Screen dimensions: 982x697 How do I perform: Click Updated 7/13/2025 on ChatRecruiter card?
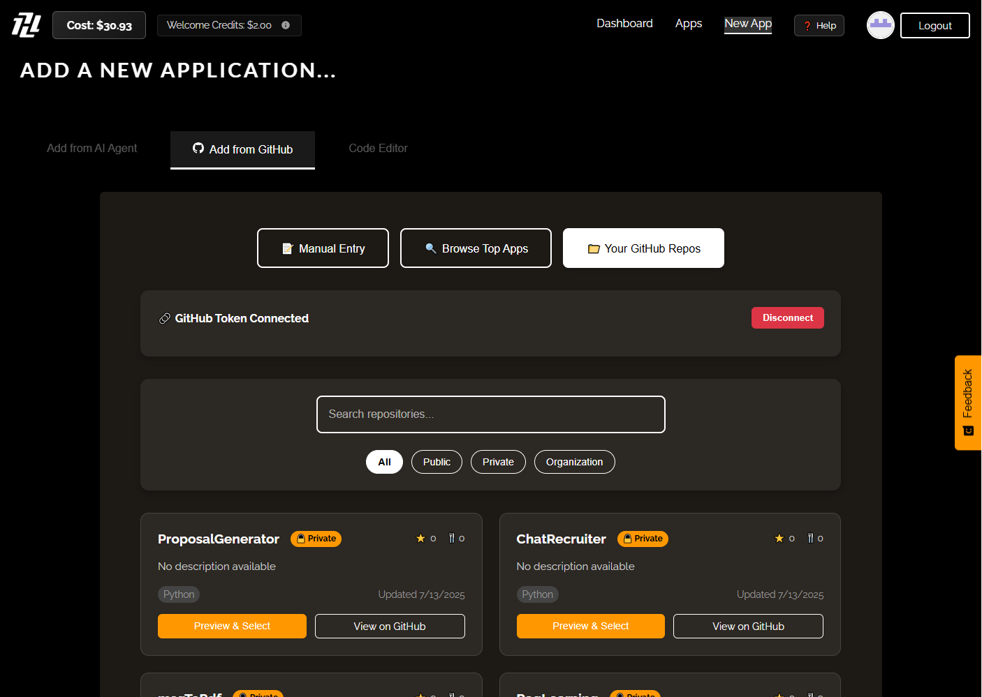[780, 594]
